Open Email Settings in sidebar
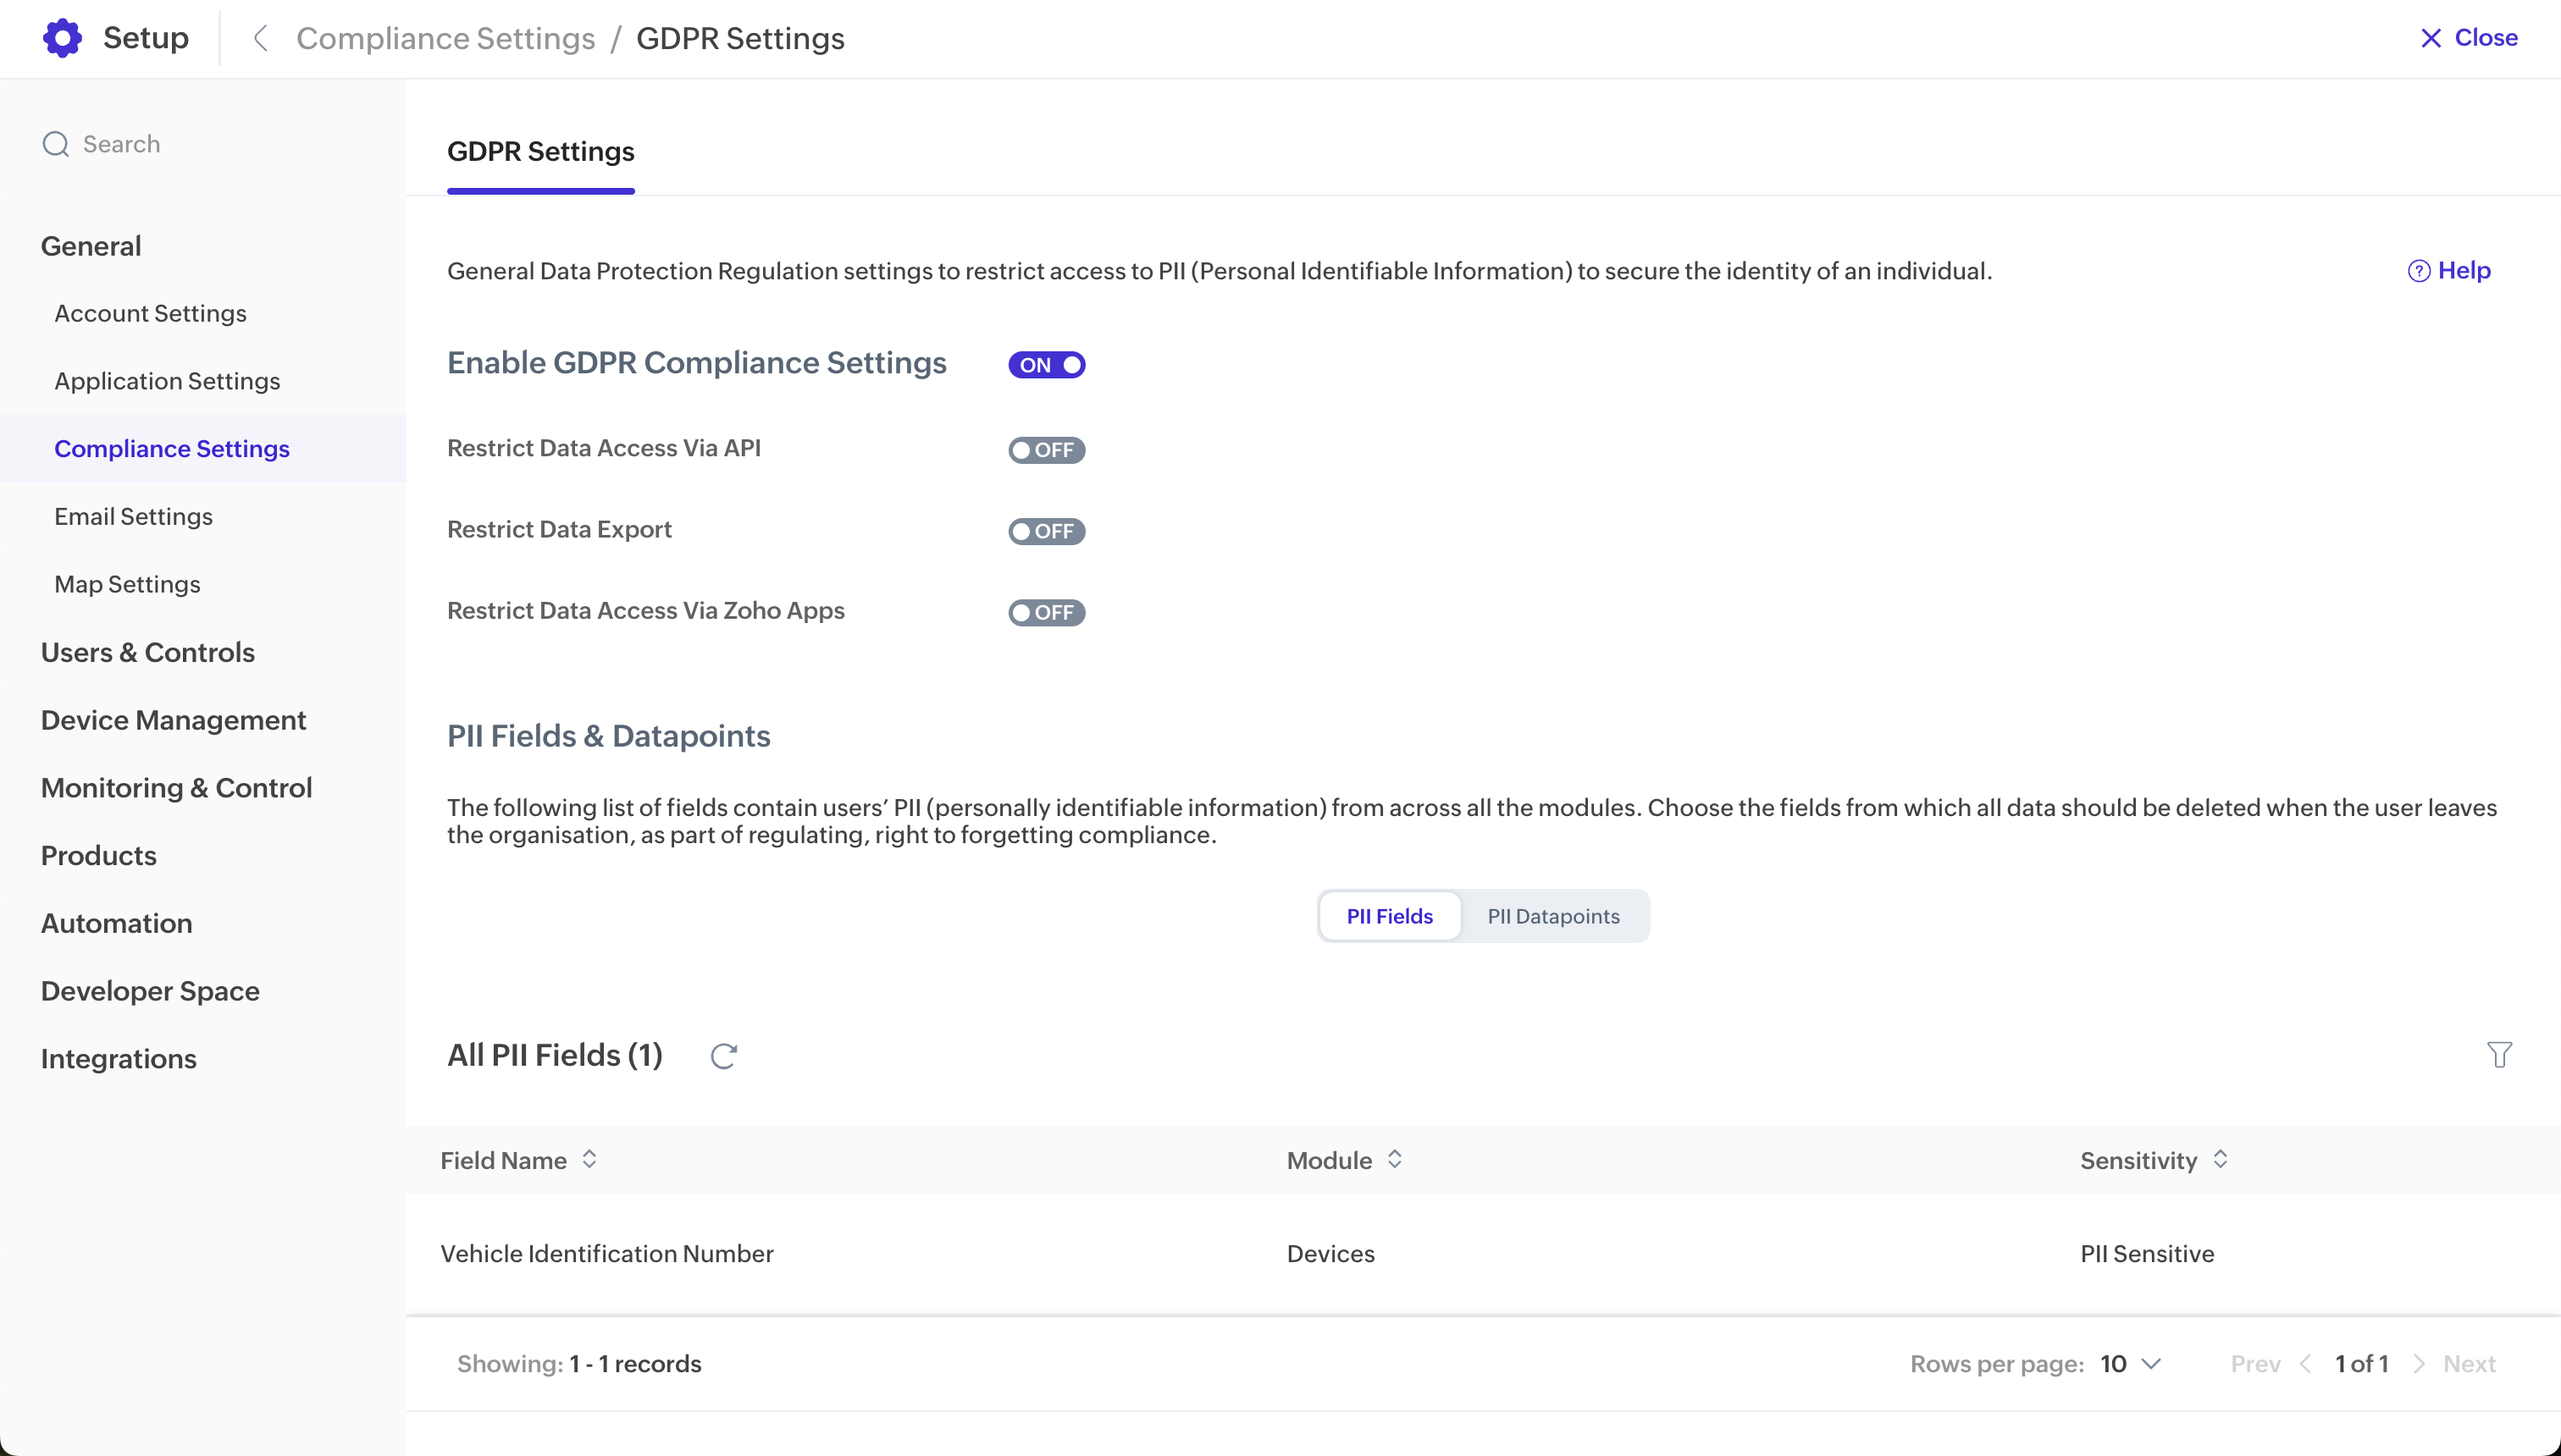The image size is (2561, 1456). pyautogui.click(x=133, y=516)
